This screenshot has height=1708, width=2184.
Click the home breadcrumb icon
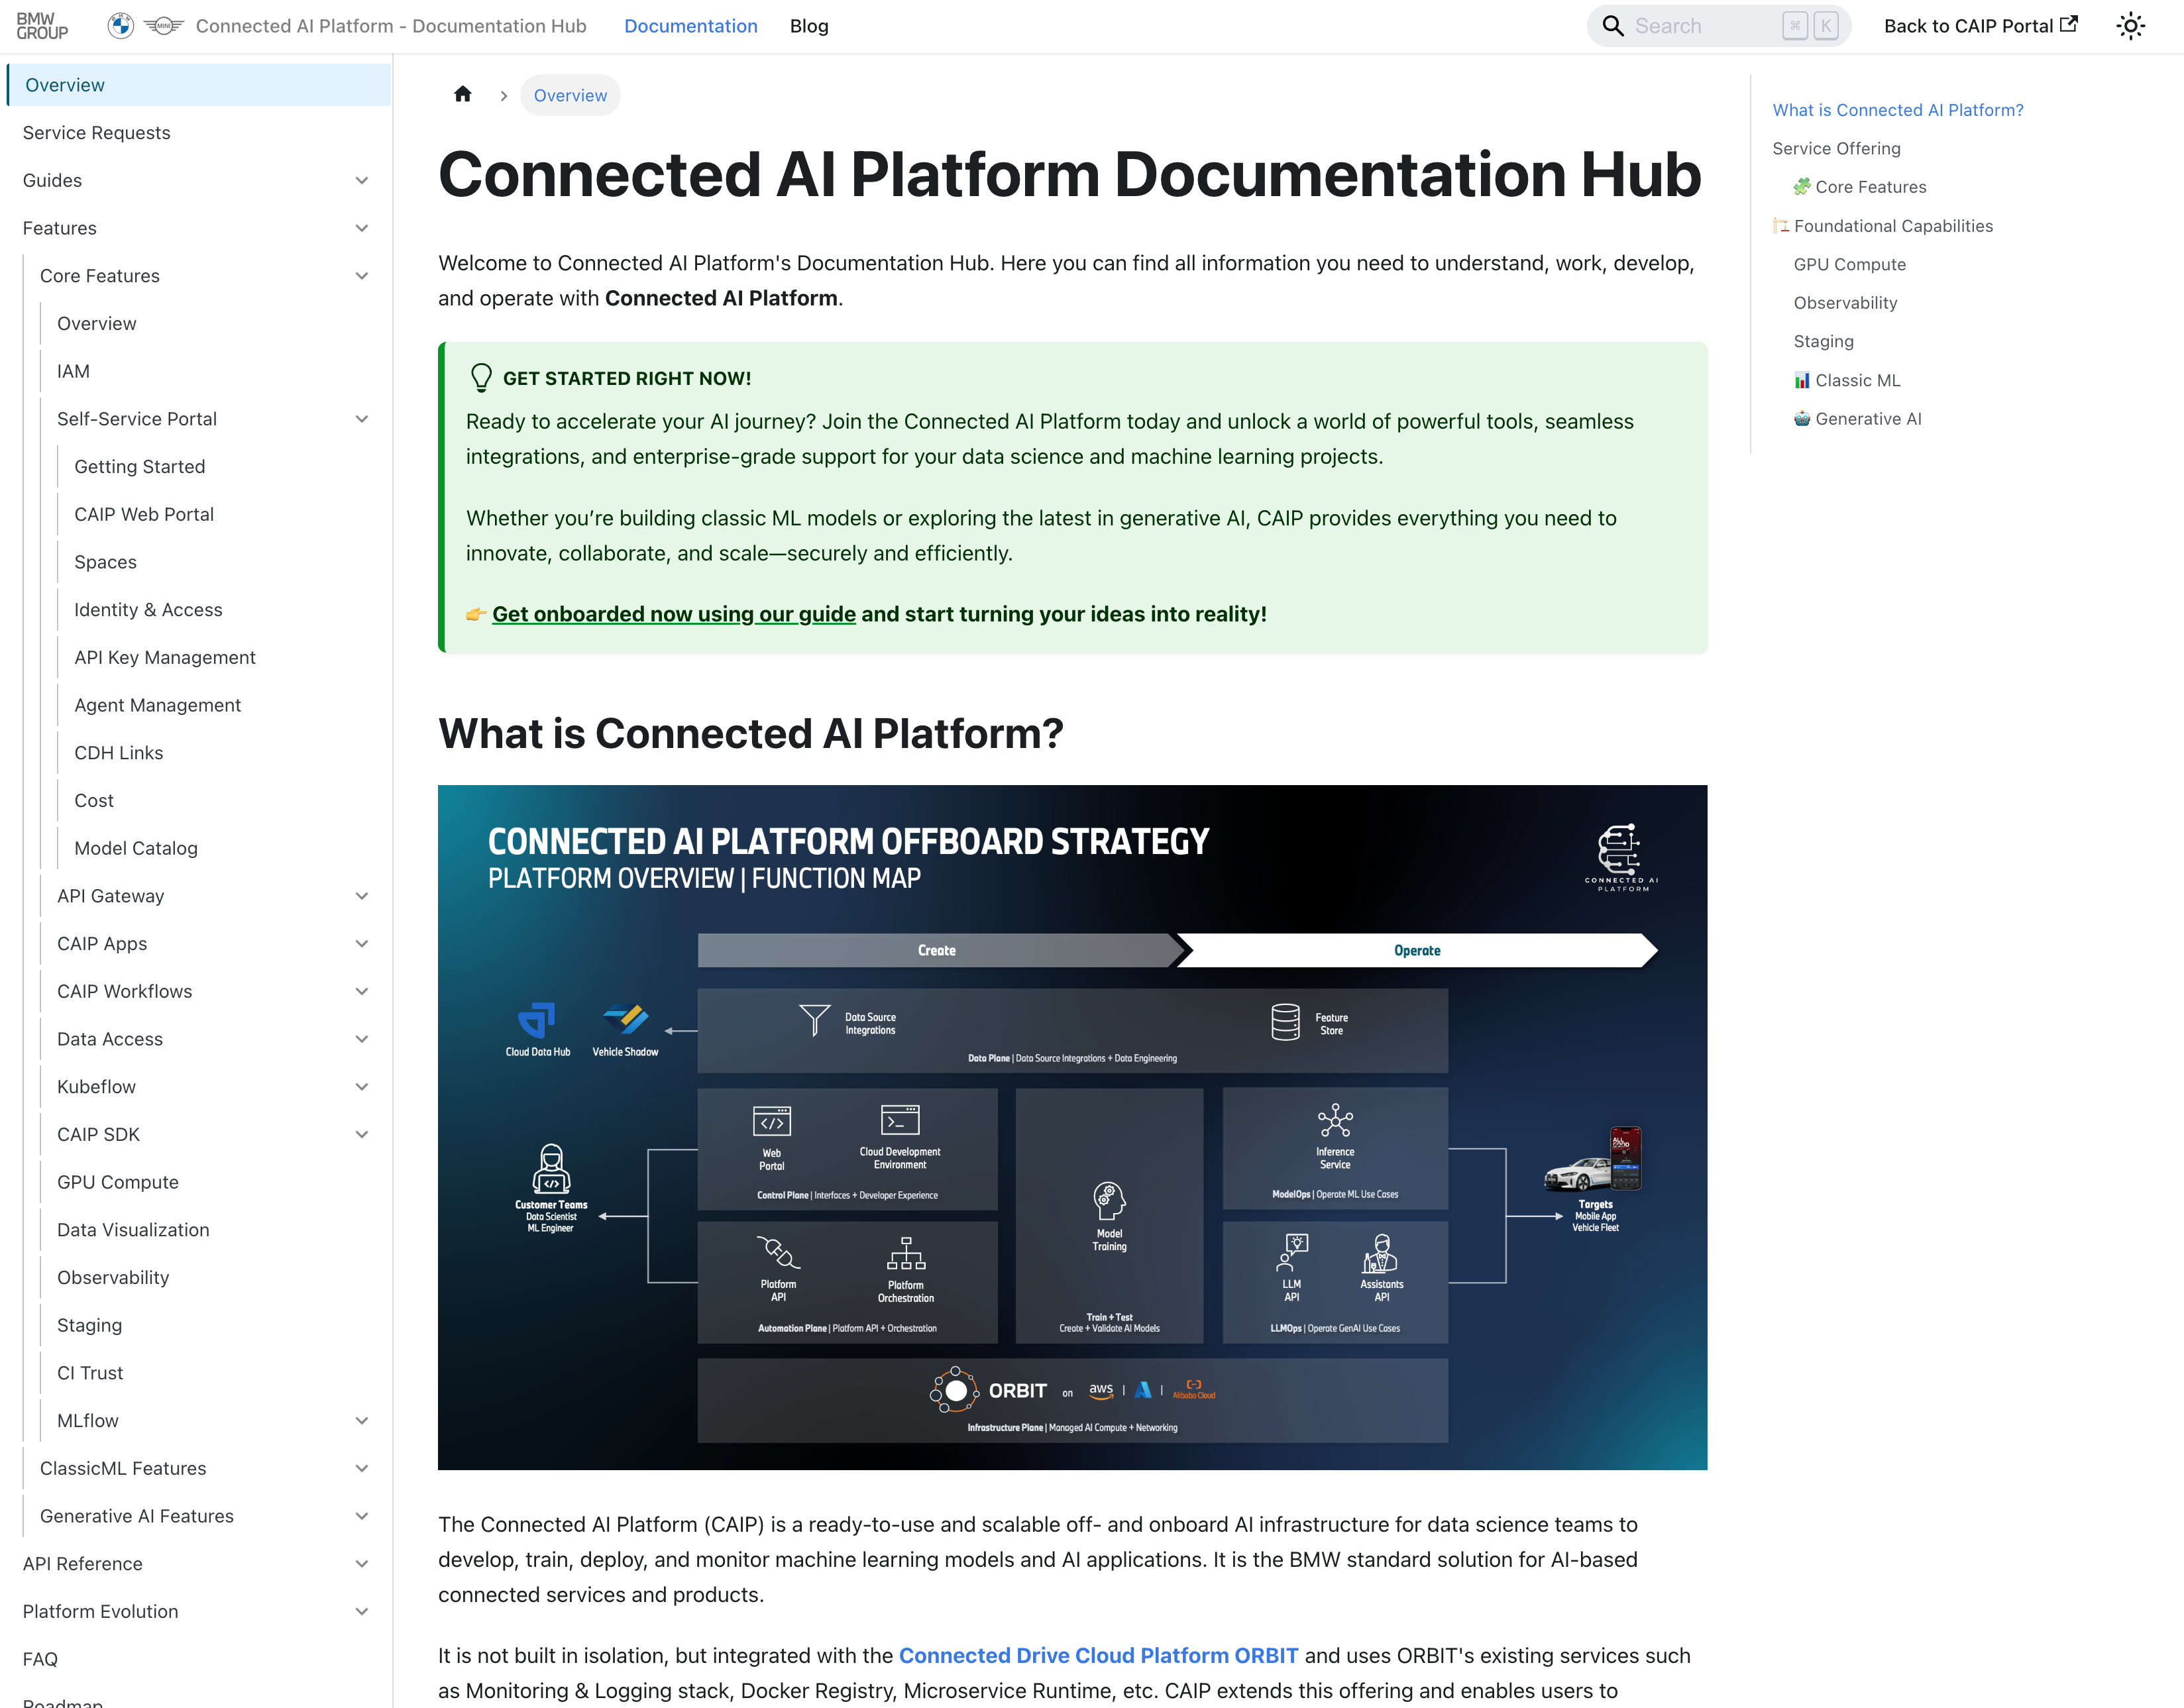tap(462, 95)
